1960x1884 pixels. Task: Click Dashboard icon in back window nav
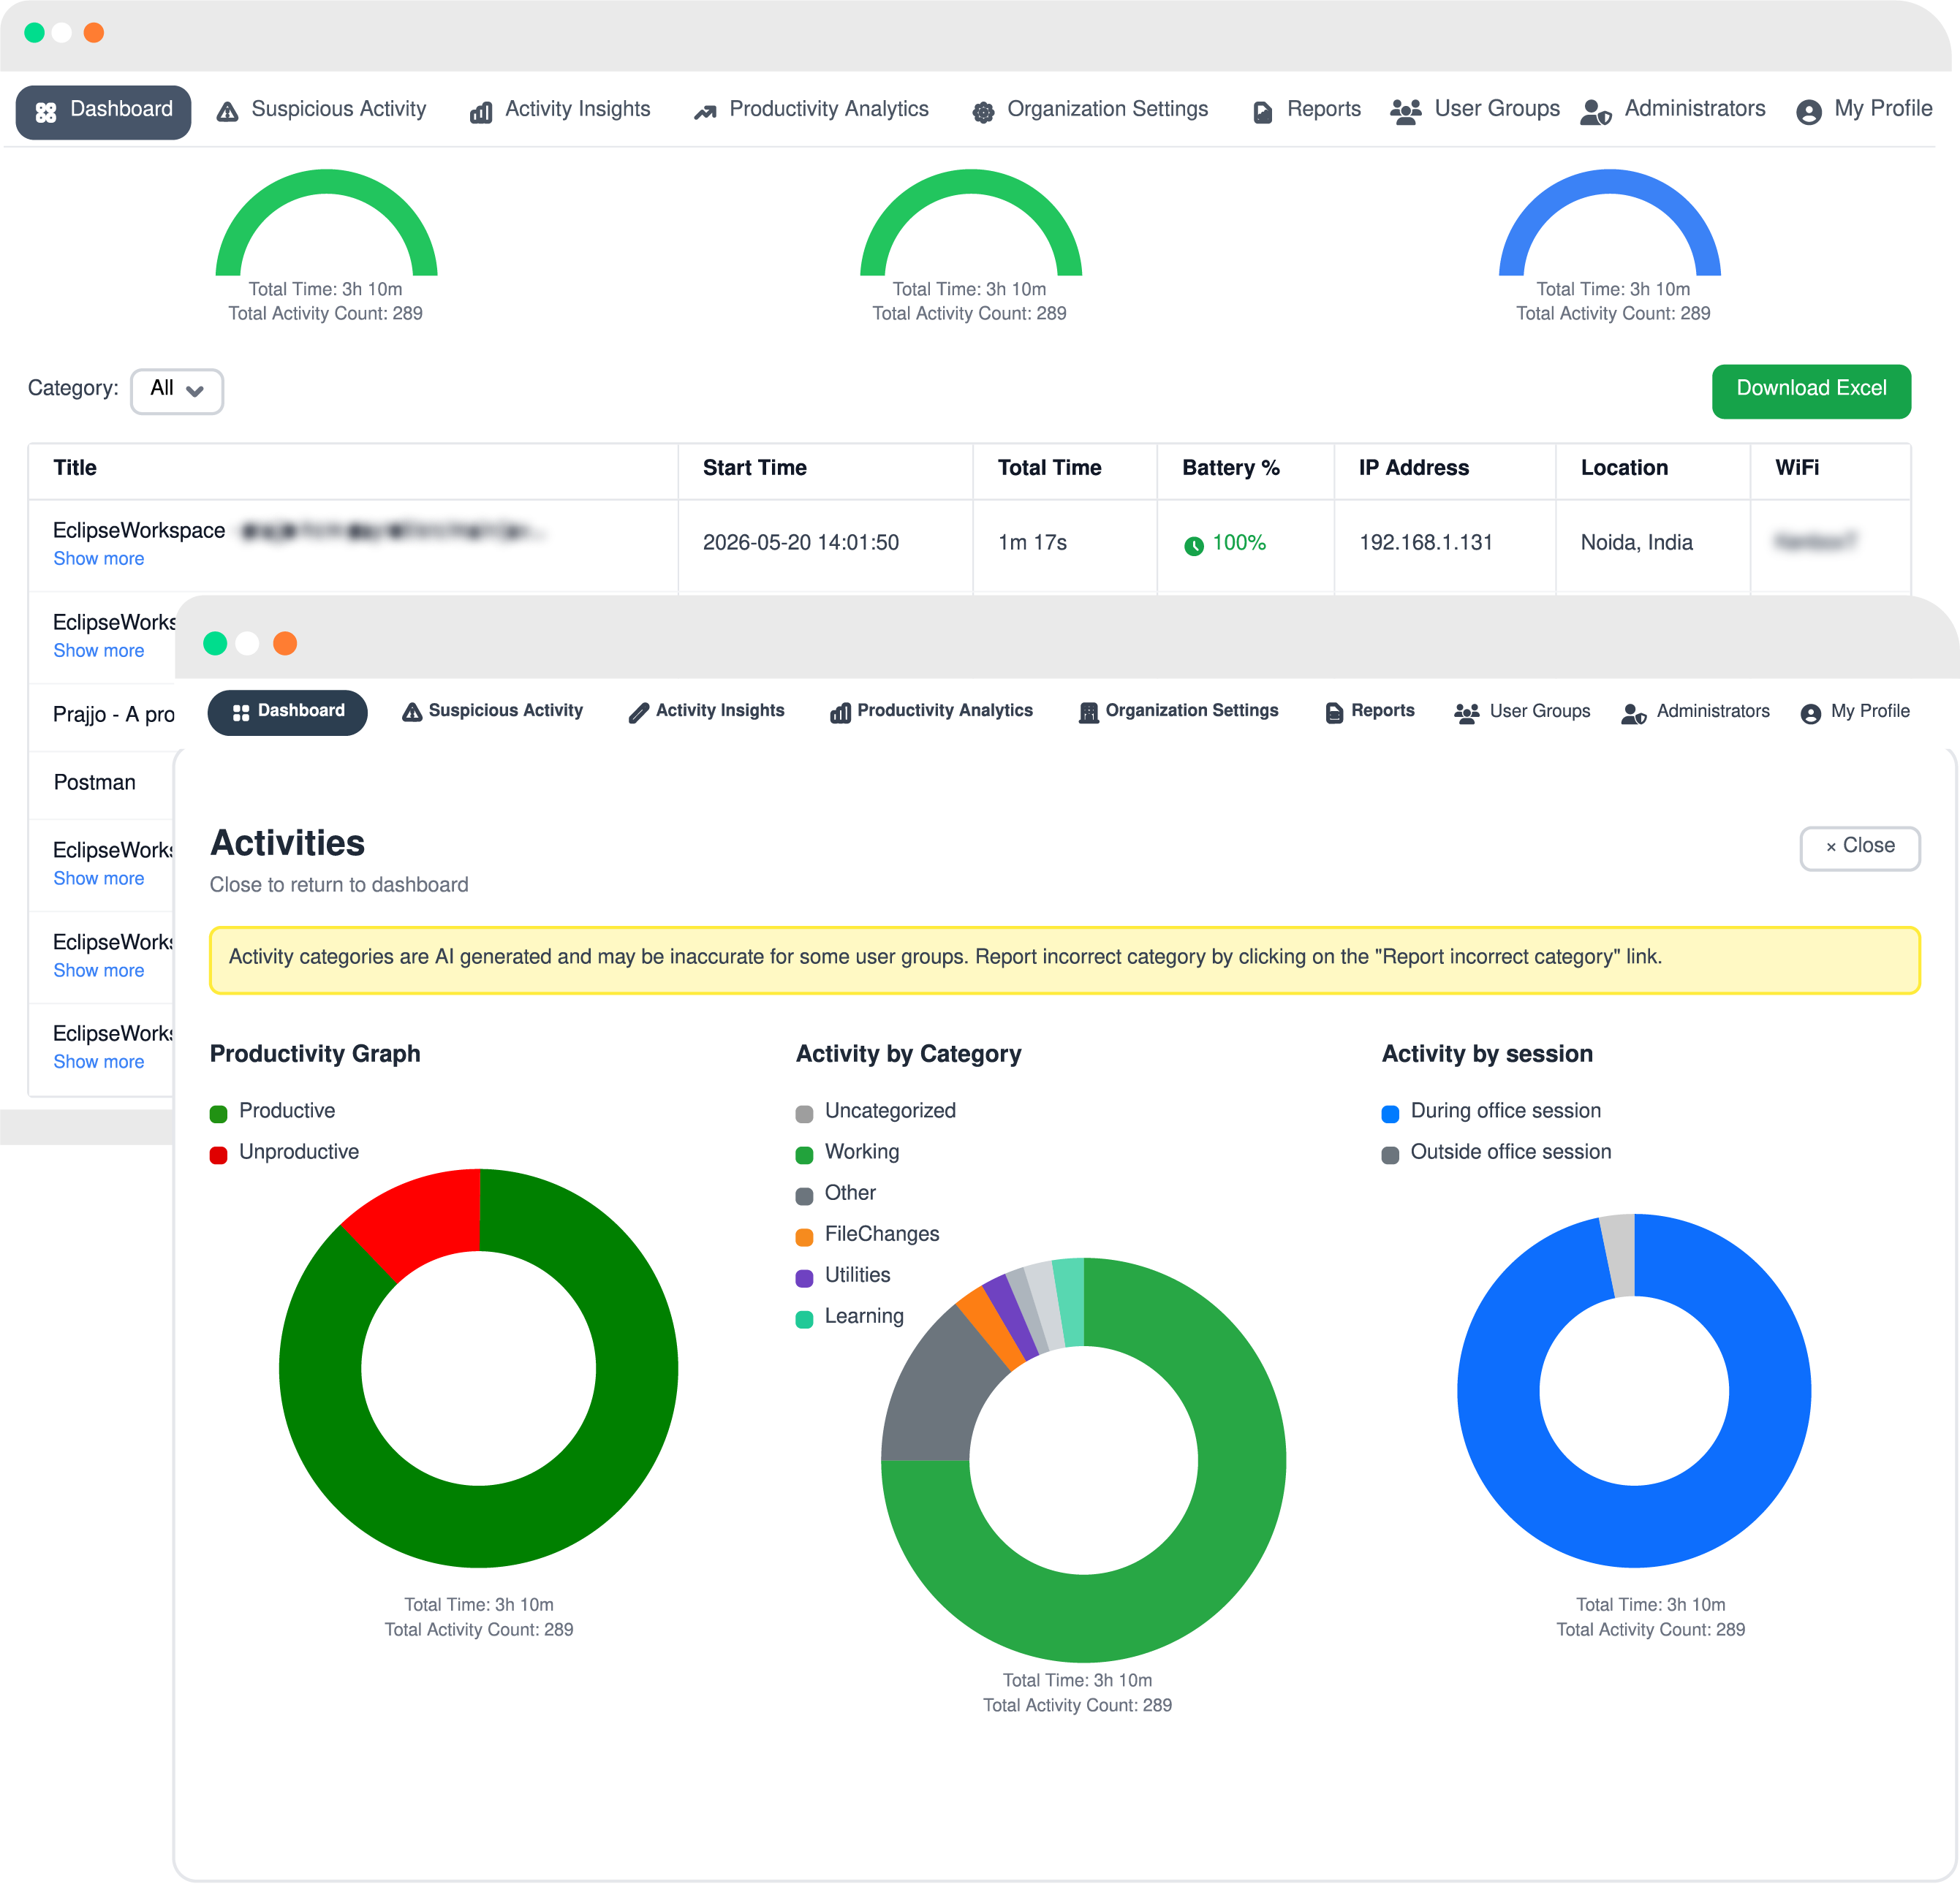click(46, 112)
